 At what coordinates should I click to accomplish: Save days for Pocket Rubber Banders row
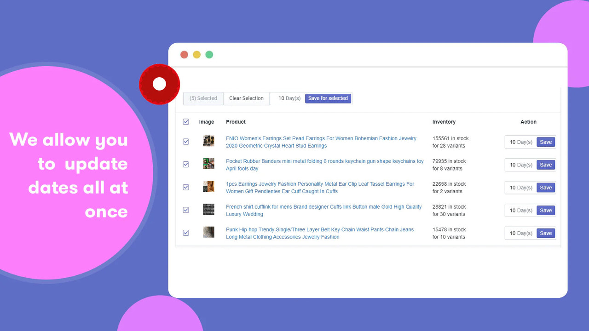point(546,165)
